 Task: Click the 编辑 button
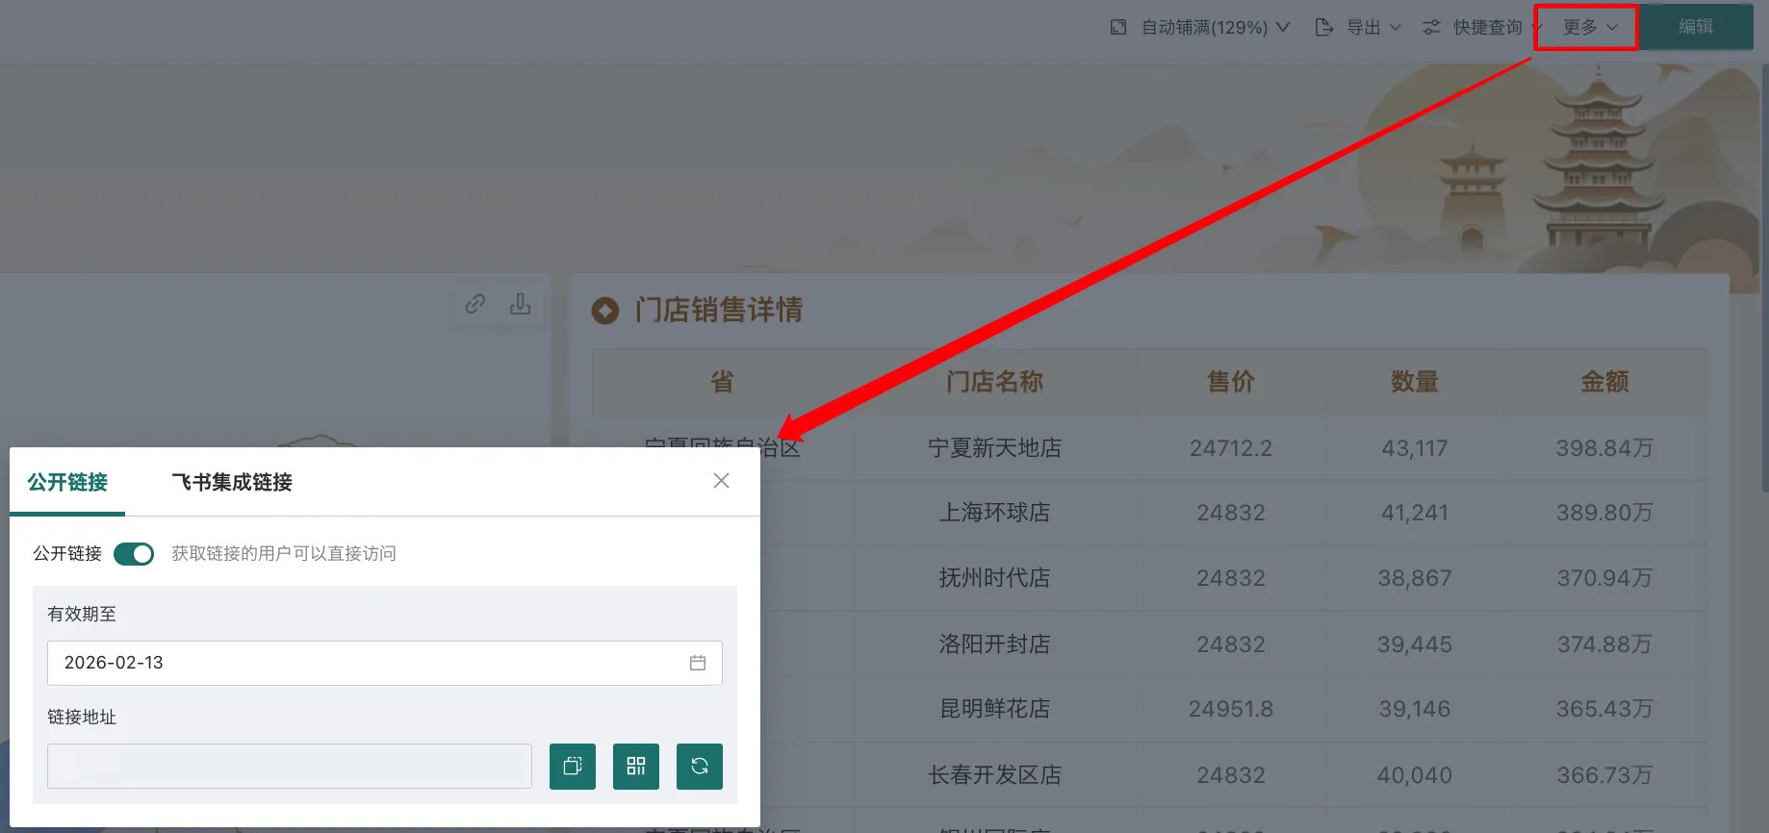pos(1696,27)
